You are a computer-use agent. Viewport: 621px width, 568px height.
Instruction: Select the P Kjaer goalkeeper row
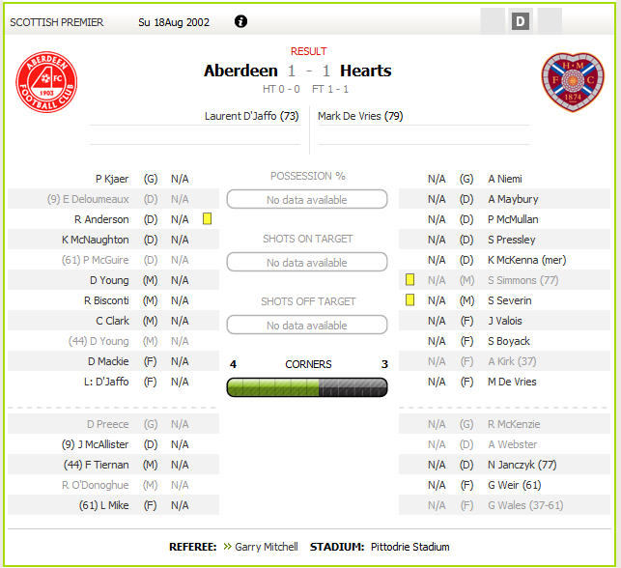click(113, 179)
